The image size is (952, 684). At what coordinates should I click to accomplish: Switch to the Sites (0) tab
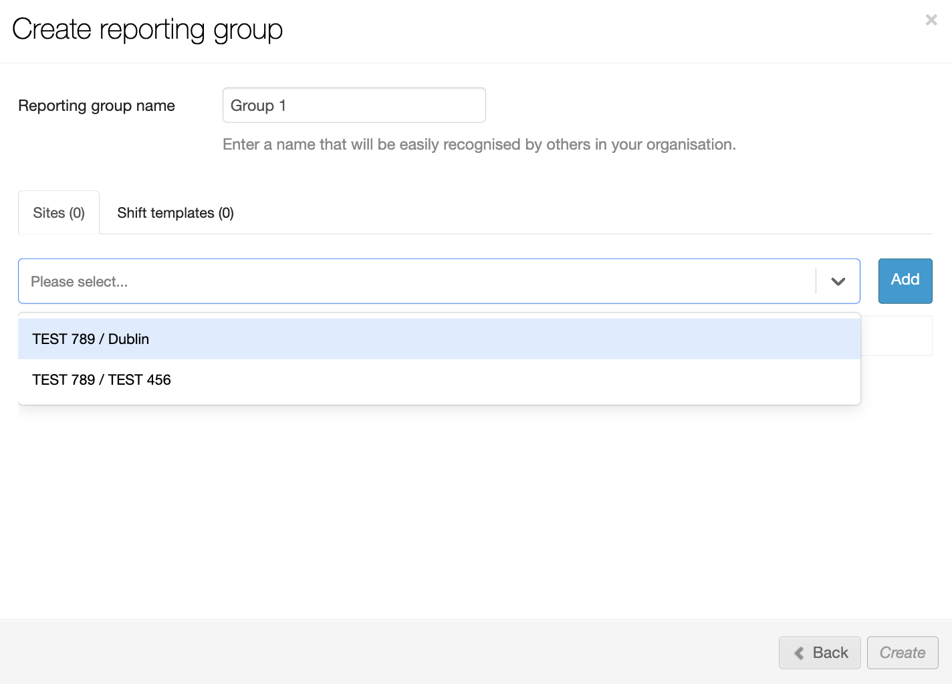(x=59, y=213)
